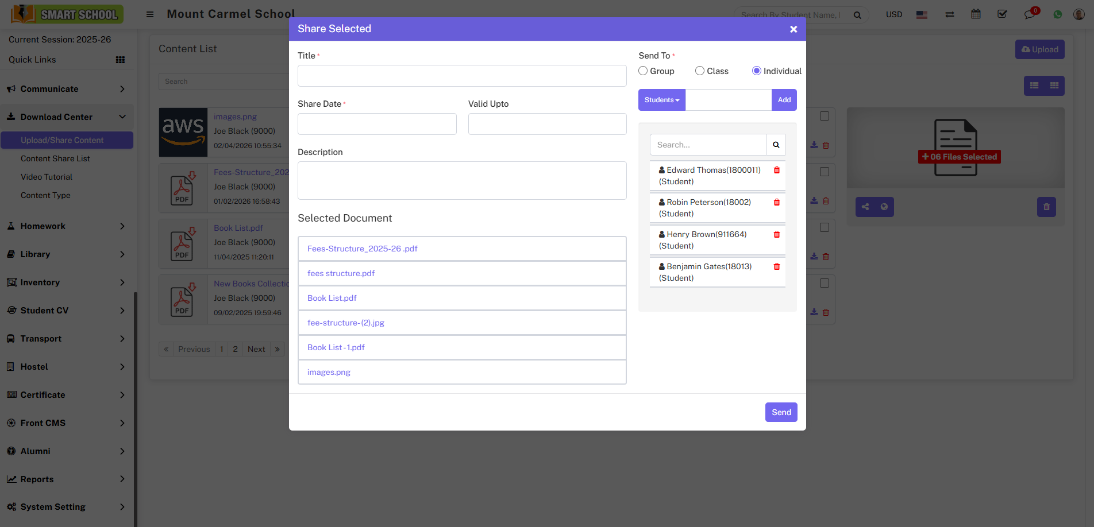This screenshot has width=1094, height=527.
Task: Open WhatsApp icon in header
Action: point(1057,14)
